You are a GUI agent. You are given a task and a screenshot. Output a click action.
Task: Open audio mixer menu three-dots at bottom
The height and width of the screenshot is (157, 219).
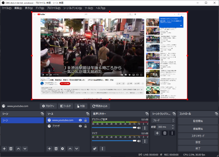coord(102,149)
